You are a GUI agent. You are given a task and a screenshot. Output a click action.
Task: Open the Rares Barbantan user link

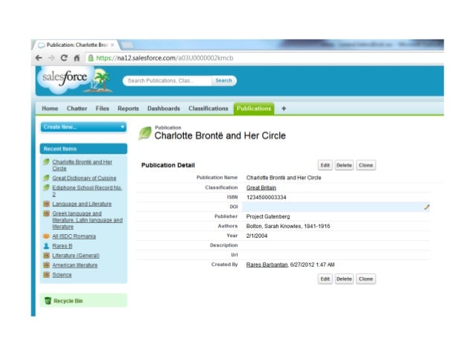click(267, 265)
